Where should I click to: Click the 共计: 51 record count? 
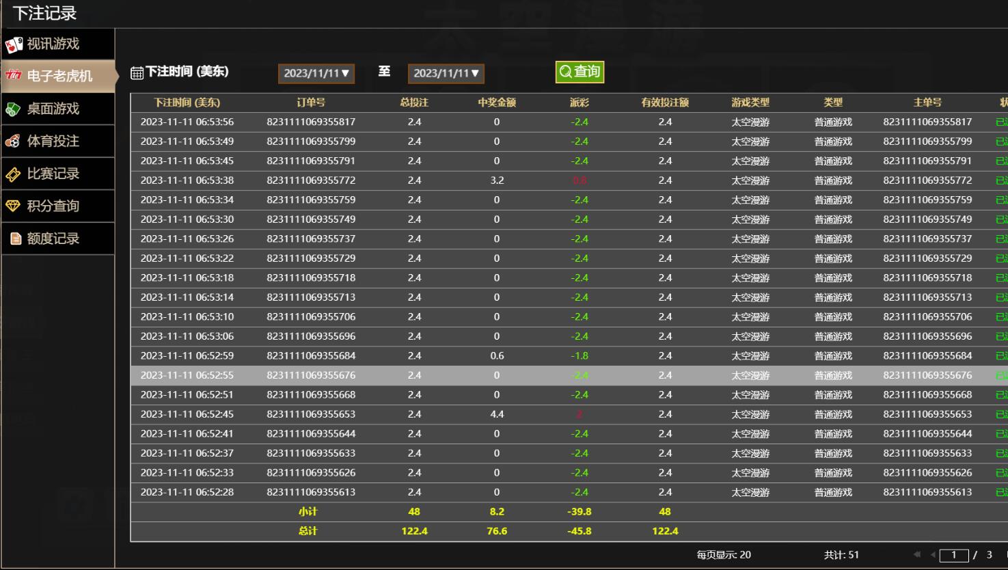(x=841, y=555)
